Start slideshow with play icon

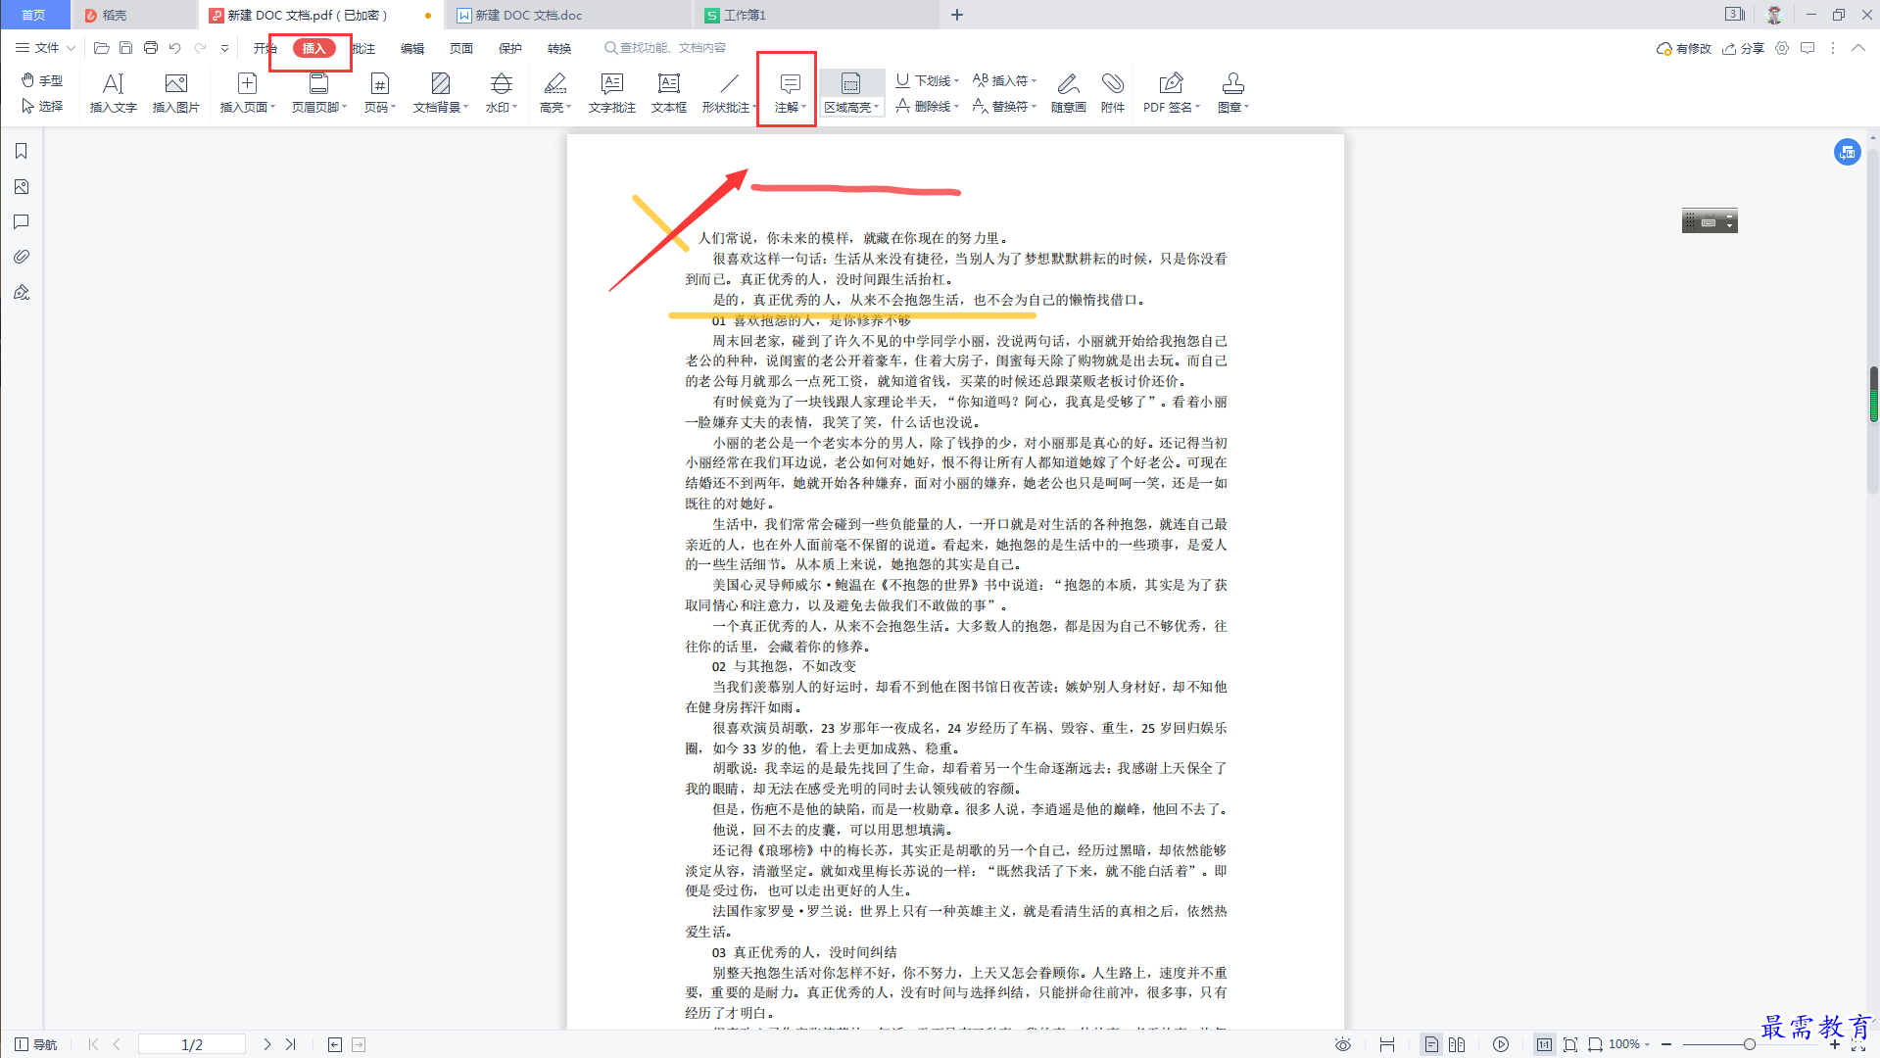click(x=1501, y=1044)
